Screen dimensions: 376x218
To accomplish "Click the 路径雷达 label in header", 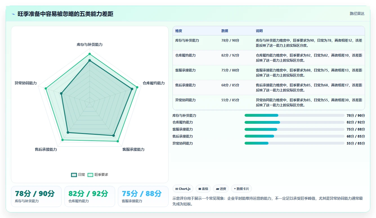I will coord(357,14).
